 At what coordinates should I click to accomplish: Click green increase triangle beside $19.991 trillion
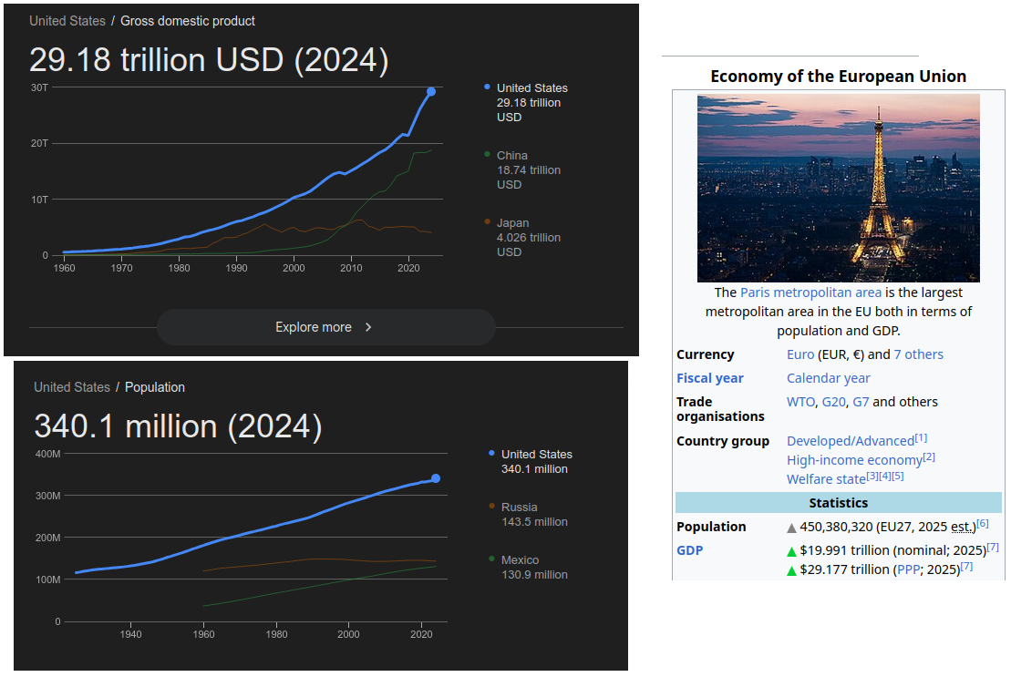point(792,551)
